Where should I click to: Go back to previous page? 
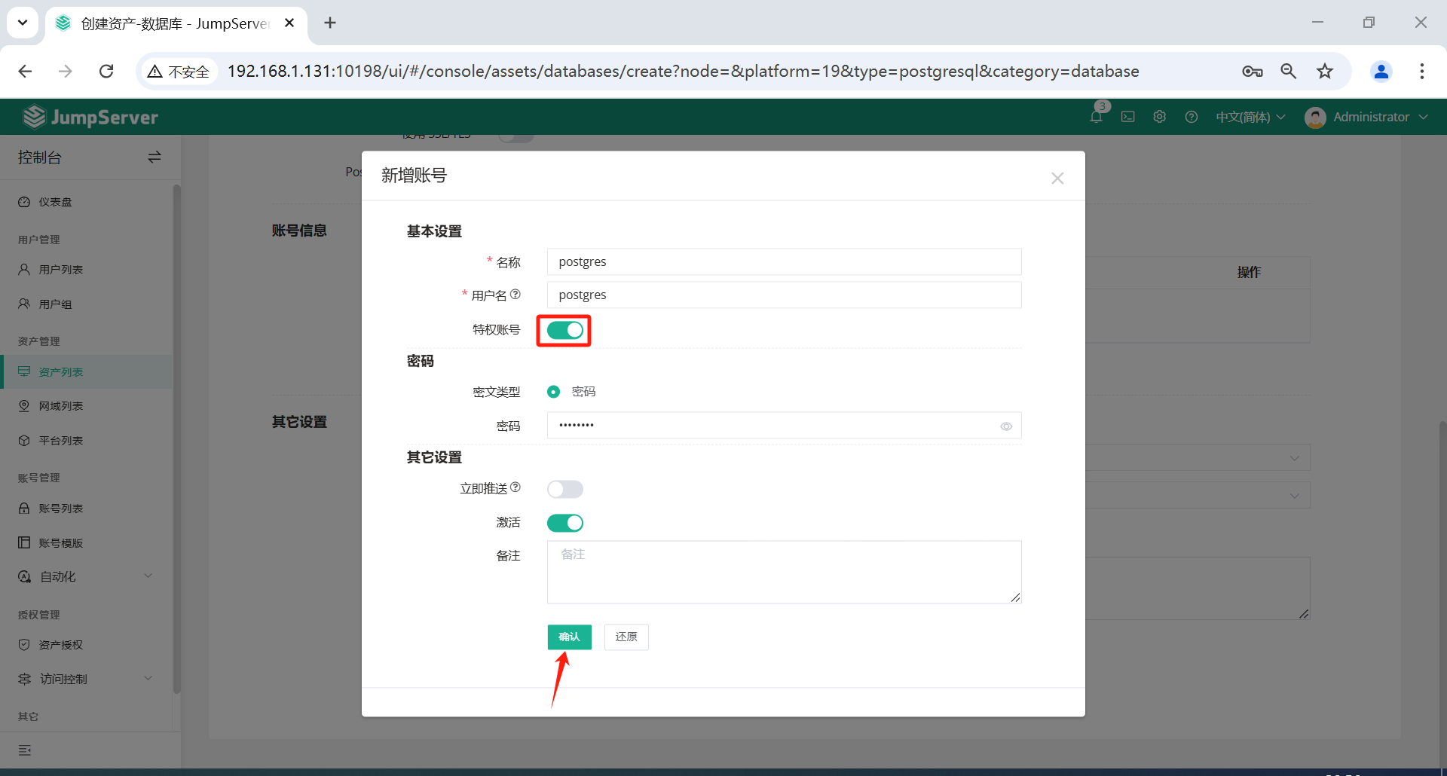tap(25, 72)
